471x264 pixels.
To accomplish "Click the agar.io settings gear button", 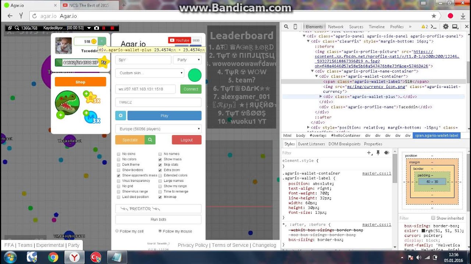I will click(121, 115).
